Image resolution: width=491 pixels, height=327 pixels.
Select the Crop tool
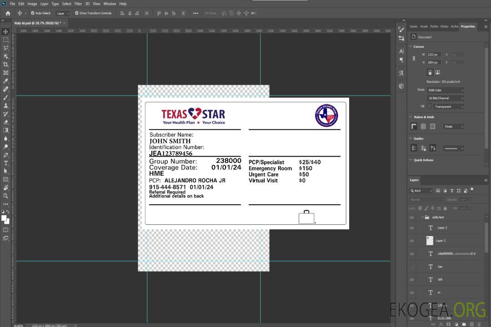click(x=5, y=64)
